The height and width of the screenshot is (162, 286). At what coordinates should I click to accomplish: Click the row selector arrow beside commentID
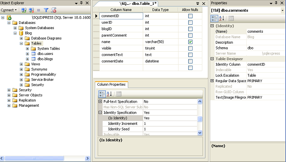point(96,16)
